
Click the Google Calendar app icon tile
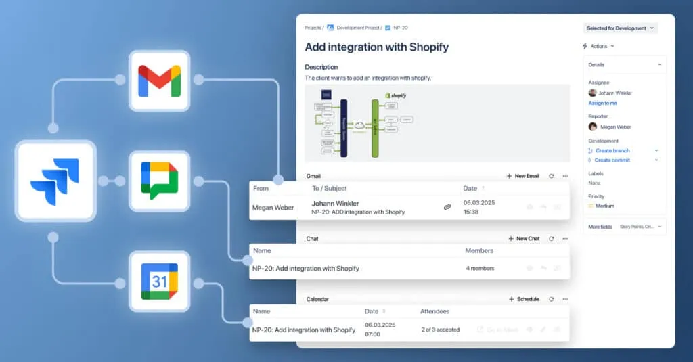[x=160, y=281]
